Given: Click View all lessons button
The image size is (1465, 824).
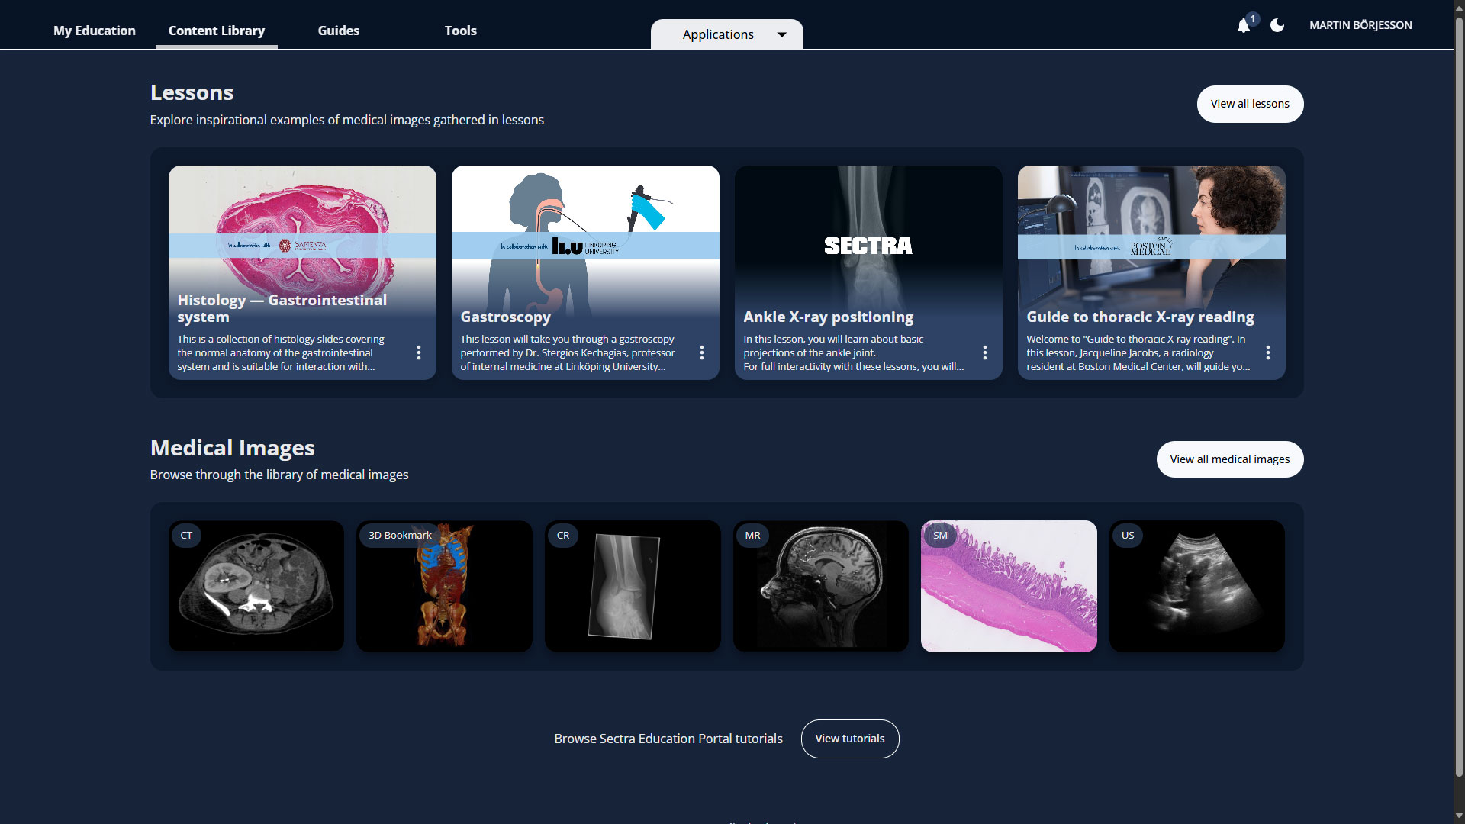Looking at the screenshot, I should (x=1250, y=104).
